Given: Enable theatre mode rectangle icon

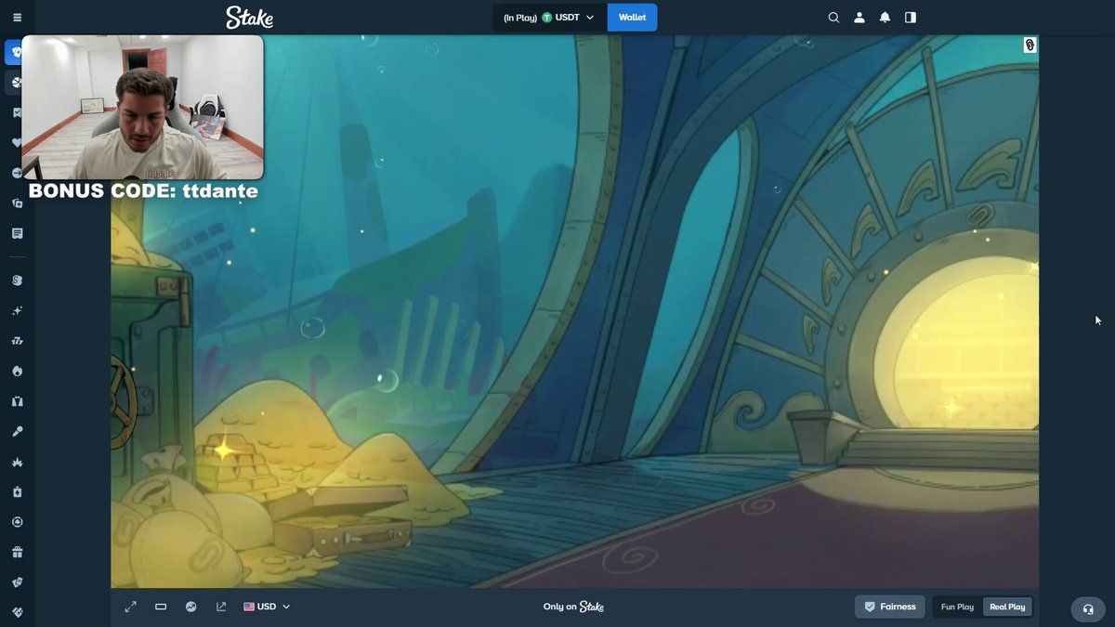Looking at the screenshot, I should pos(161,607).
